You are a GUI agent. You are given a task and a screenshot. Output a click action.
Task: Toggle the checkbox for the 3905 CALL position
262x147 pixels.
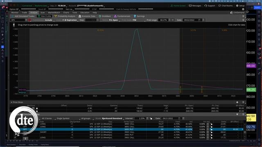coord(15,138)
